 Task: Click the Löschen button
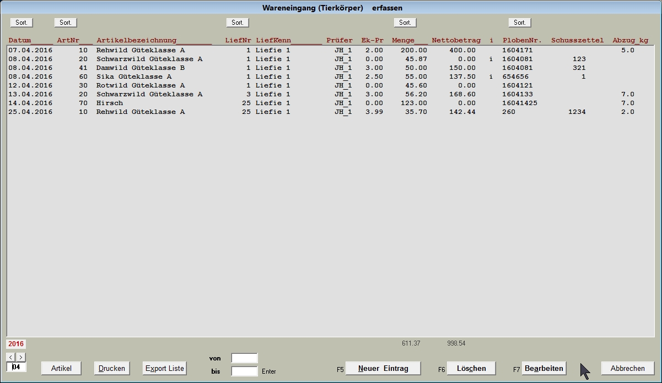pos(471,368)
